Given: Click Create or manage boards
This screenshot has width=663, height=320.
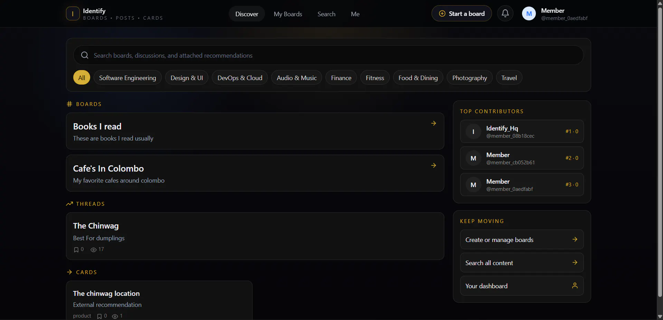Looking at the screenshot, I should tap(522, 239).
